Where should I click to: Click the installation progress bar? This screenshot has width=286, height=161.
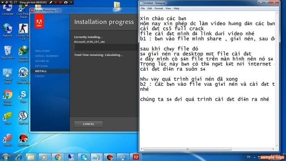(106, 47)
